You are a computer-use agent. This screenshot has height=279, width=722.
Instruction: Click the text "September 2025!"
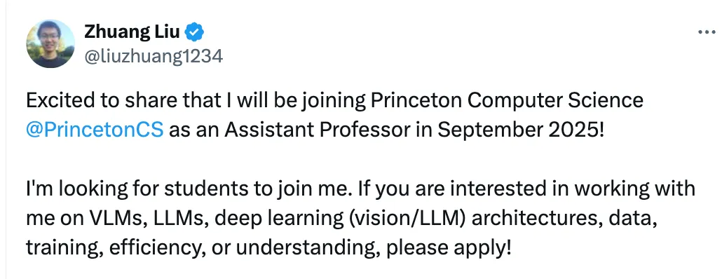click(520, 130)
